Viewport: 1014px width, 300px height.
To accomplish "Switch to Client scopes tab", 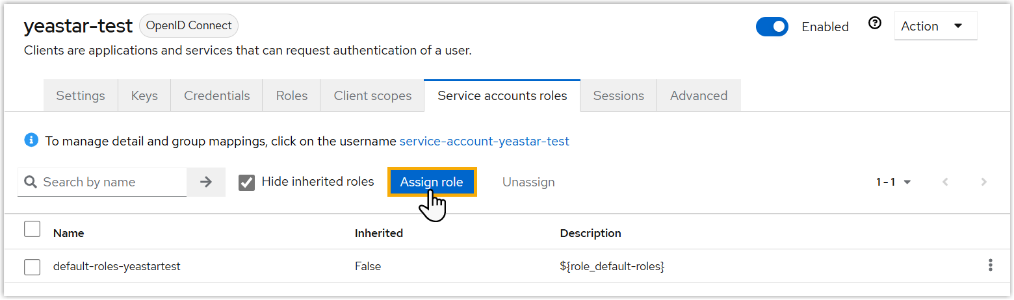I will pos(372,96).
